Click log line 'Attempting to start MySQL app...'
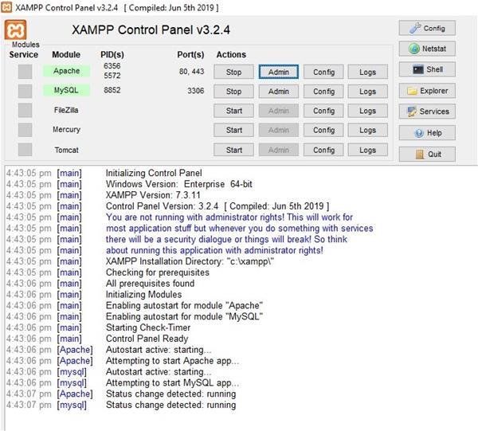This screenshot has width=478, height=431. coord(172,383)
